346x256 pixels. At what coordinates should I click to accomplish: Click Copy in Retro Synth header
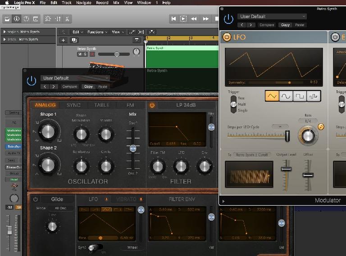[x=88, y=86]
